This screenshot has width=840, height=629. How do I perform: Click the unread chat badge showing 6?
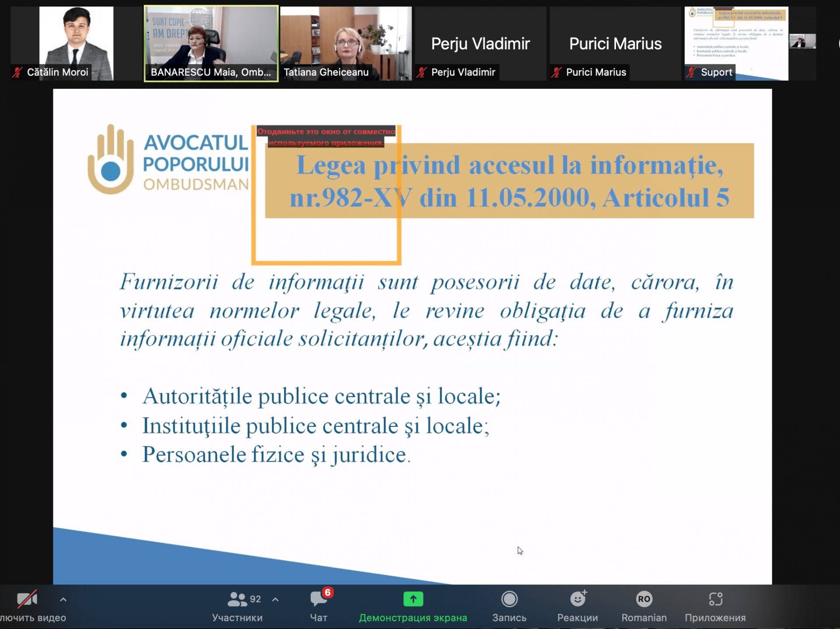328,593
